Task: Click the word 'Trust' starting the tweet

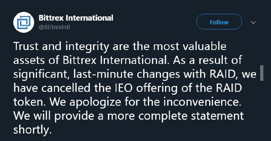Action: click(26, 46)
